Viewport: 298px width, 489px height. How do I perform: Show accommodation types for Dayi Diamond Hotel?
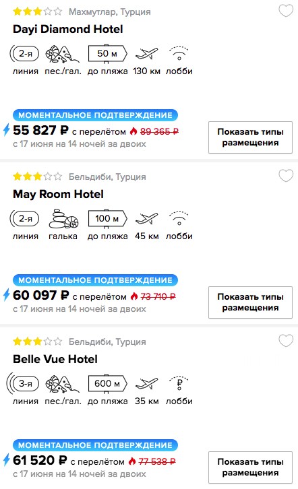point(250,137)
